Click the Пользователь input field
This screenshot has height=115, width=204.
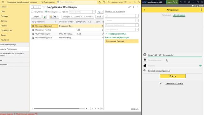(x=175, y=60)
